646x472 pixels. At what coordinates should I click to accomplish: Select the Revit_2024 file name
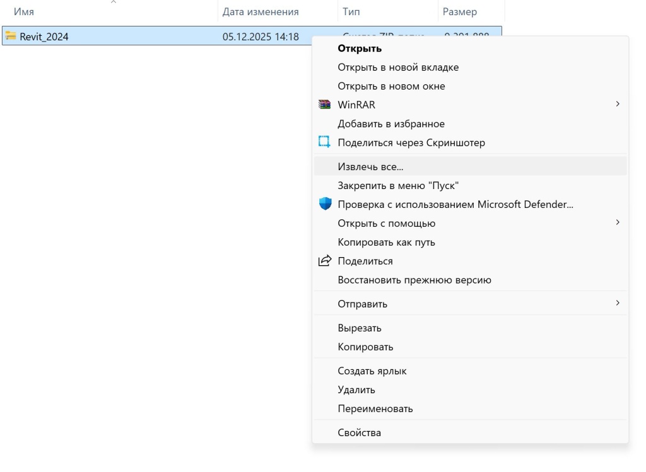point(44,37)
